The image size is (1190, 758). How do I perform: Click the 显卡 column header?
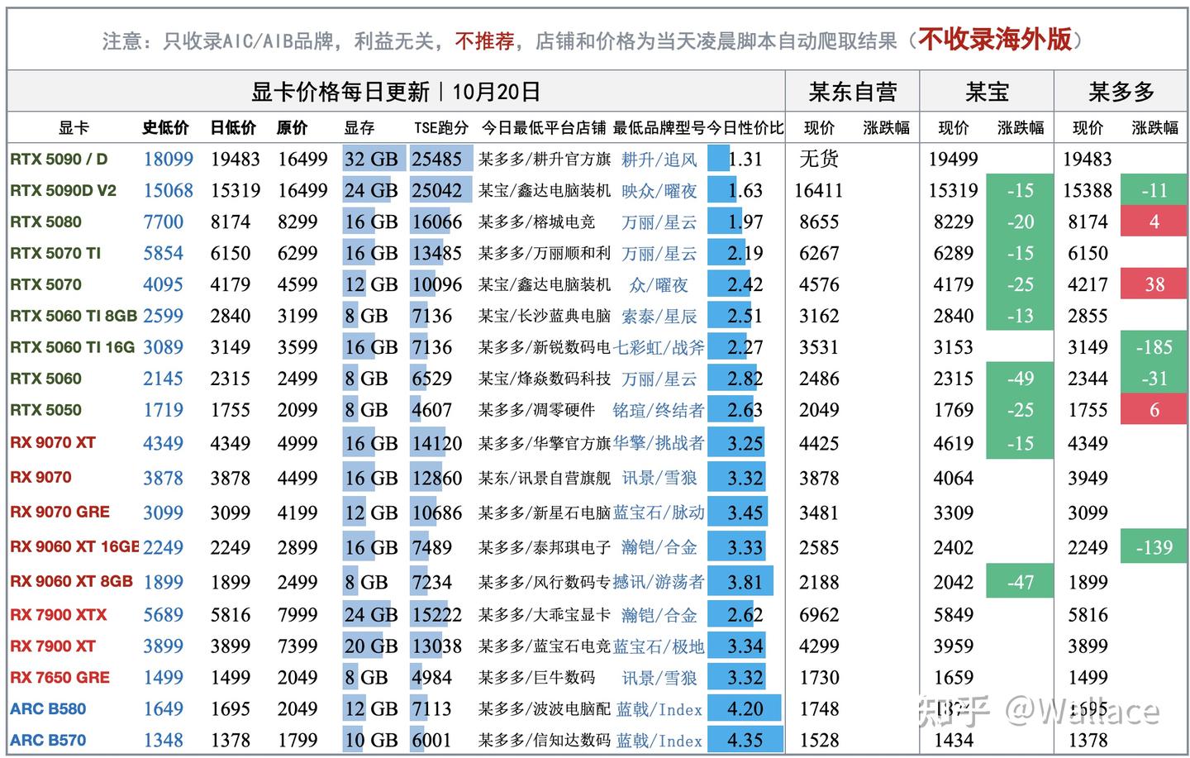[x=74, y=128]
